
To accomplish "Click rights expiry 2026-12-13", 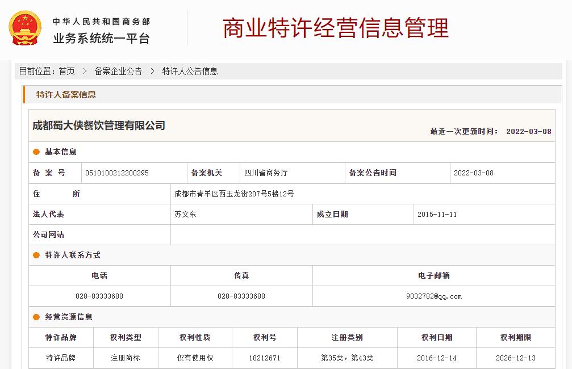I will tap(515, 358).
